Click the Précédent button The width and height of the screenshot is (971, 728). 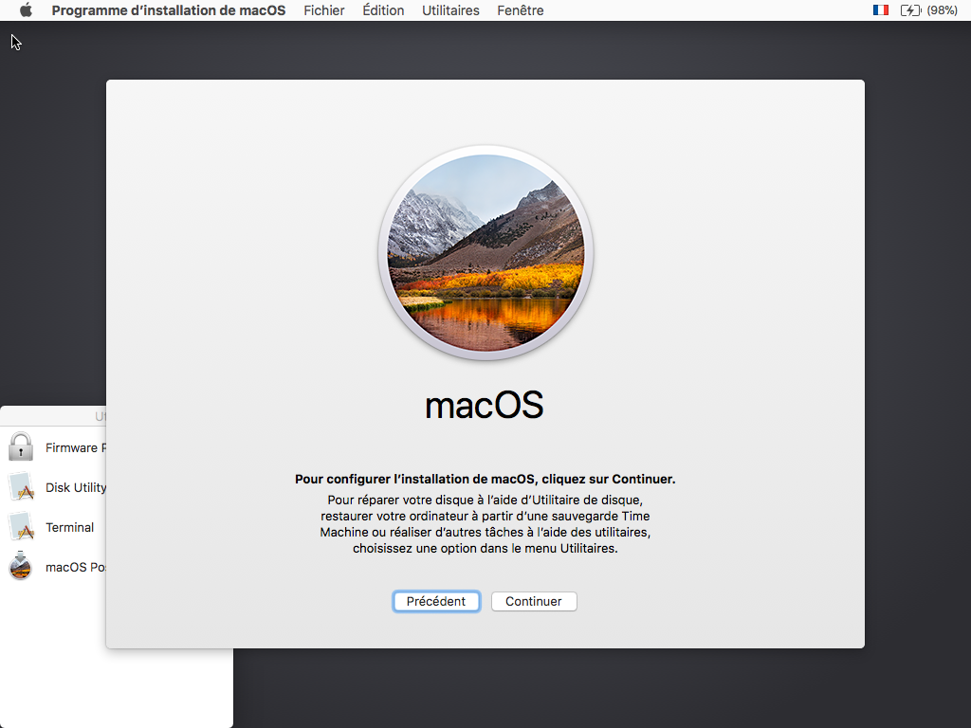click(x=436, y=601)
